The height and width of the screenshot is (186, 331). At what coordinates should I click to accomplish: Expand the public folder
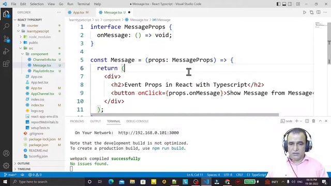[x=33, y=42]
